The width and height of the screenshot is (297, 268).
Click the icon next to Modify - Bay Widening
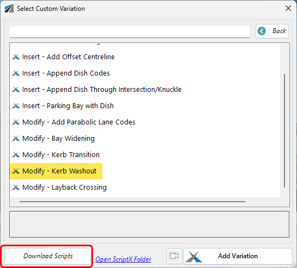16,139
